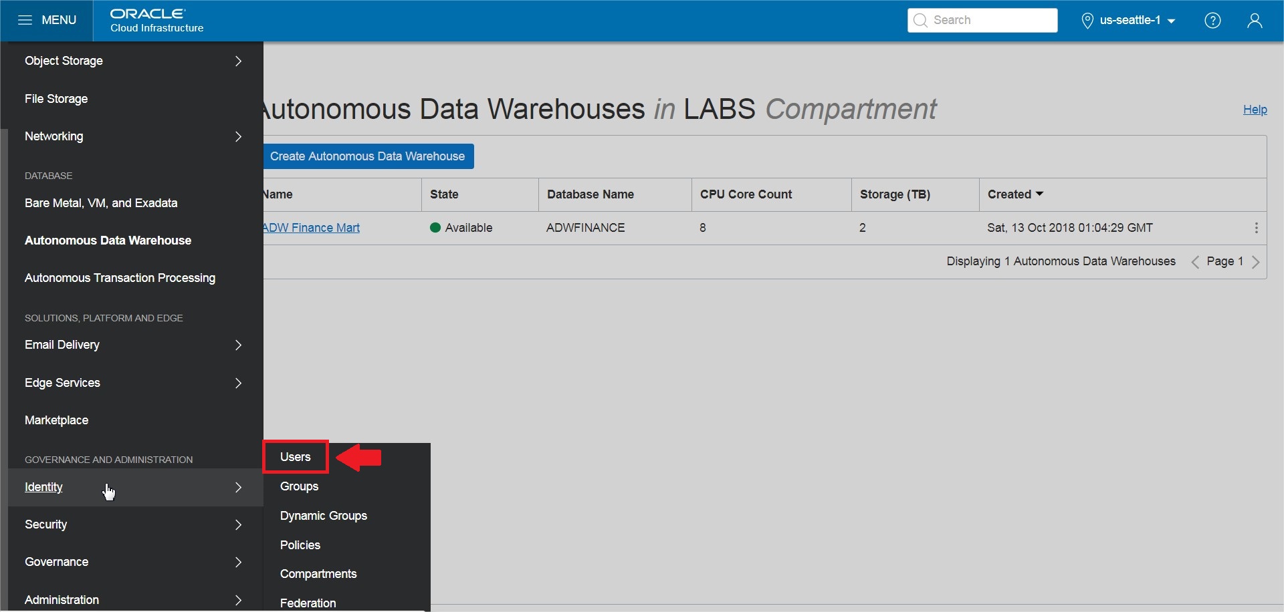The width and height of the screenshot is (1284, 612).
Task: Click the creation date Sat, 13 Oct 2018 cell
Action: 1070,228
